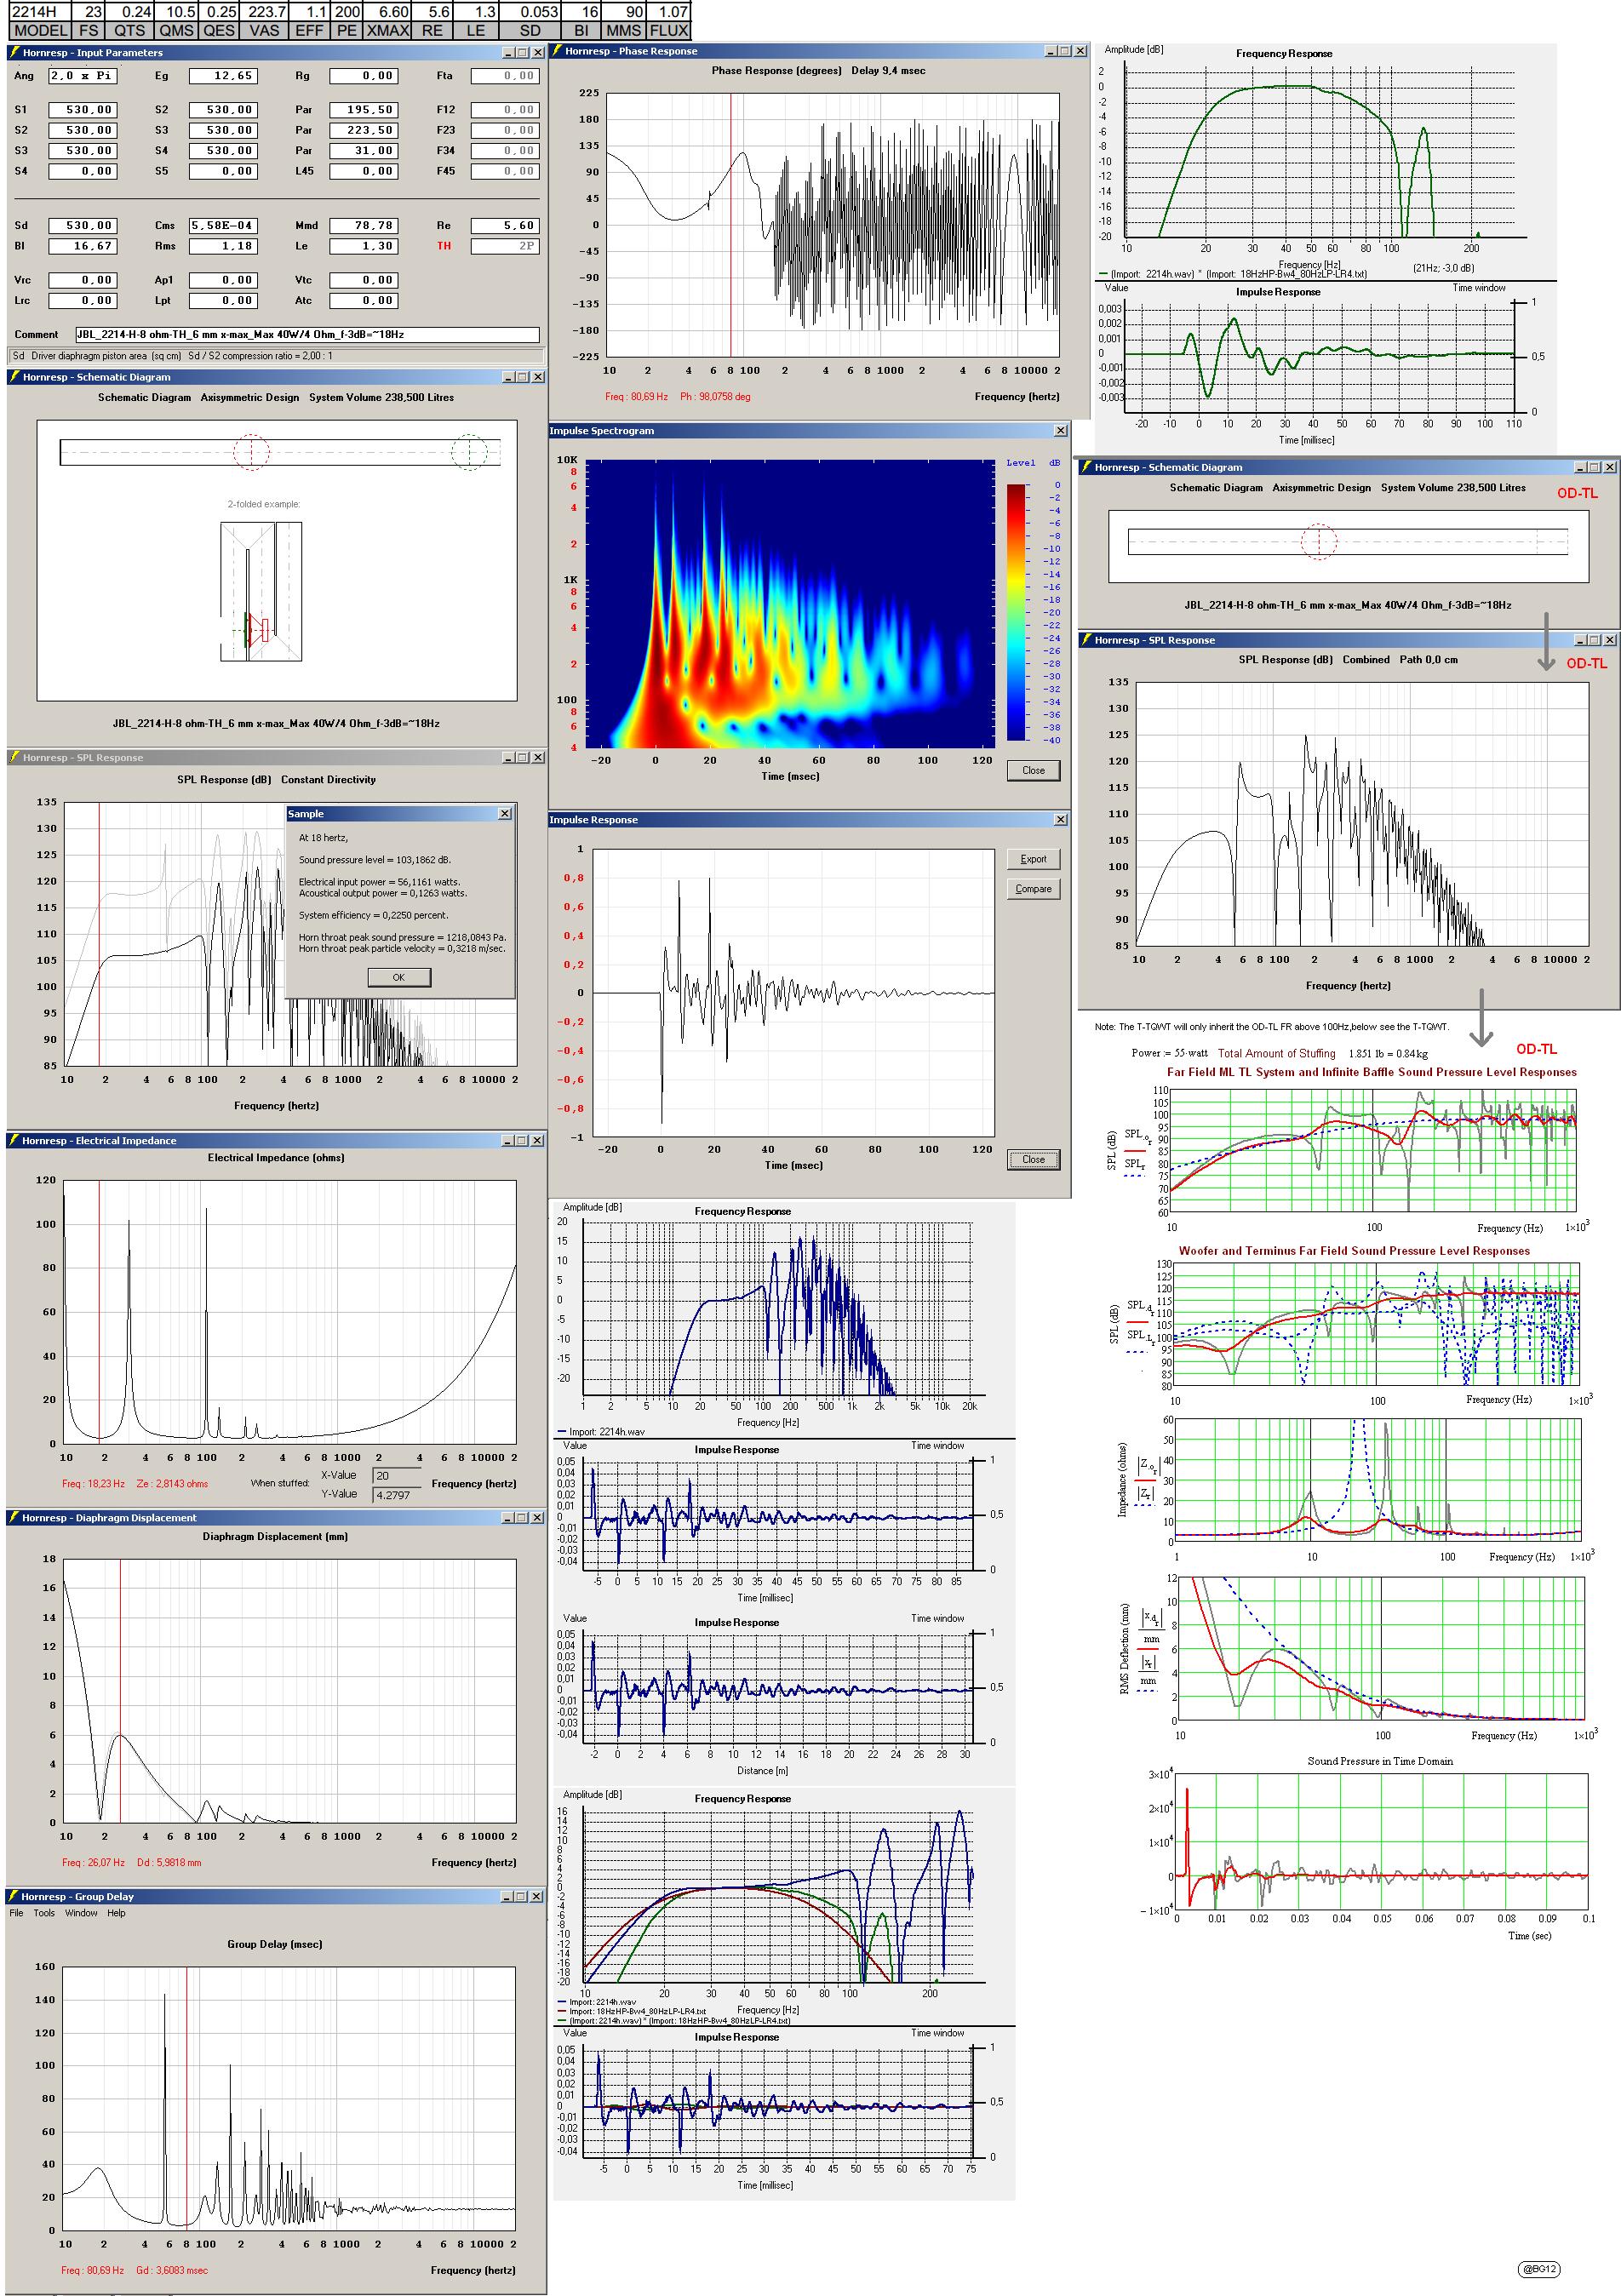Click the Hornresp icon in Group Delay title bar
The width and height of the screenshot is (1621, 2296).
[14, 1896]
